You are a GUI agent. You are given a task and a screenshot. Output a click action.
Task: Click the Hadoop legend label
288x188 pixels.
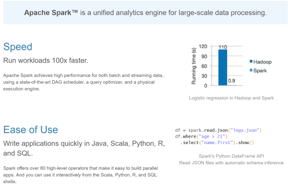(x=262, y=62)
